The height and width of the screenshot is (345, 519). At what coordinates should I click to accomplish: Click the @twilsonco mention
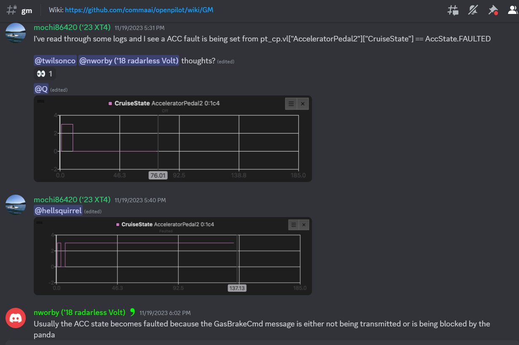(55, 60)
